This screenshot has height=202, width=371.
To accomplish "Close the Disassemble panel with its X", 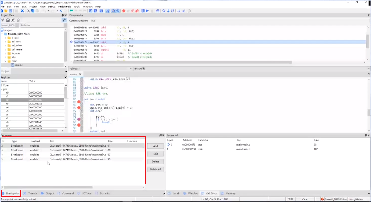I will point(369,15).
